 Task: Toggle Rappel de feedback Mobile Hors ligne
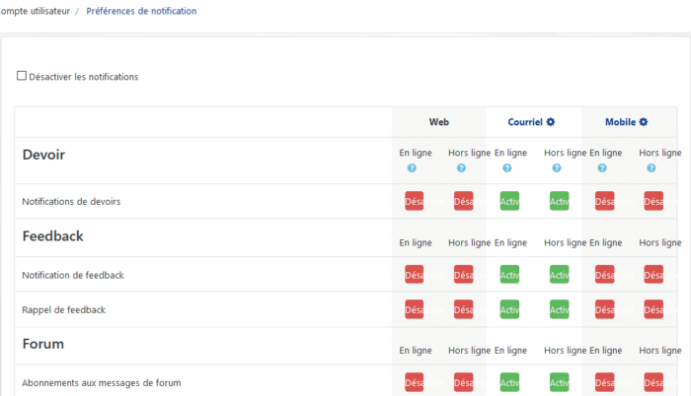point(653,309)
